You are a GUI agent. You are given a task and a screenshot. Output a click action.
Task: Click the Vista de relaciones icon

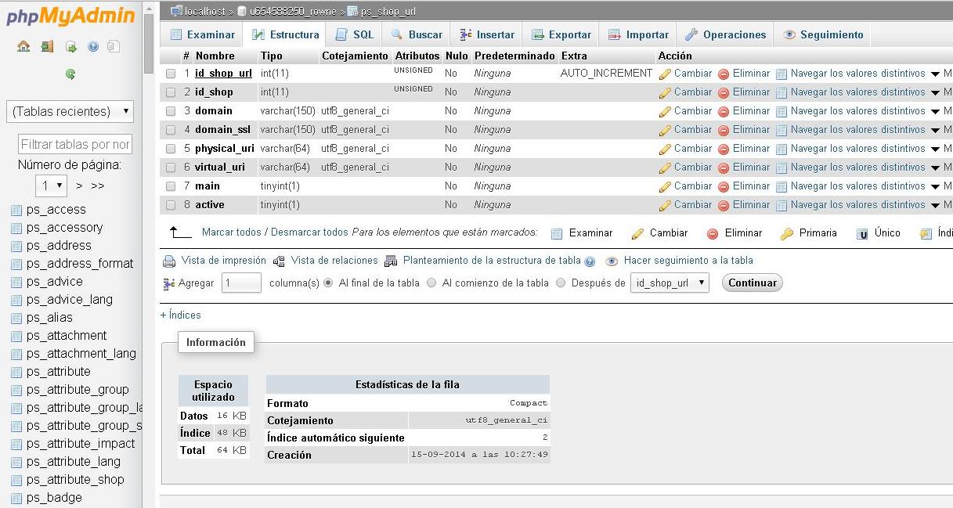click(x=280, y=261)
